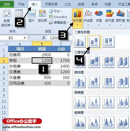Switch to the Formulas (公式) tab
Viewport: 130px width, 131px height.
pyautogui.click(x=68, y=4)
